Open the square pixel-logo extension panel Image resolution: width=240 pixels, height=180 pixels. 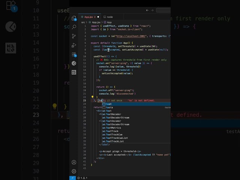(x=74, y=72)
